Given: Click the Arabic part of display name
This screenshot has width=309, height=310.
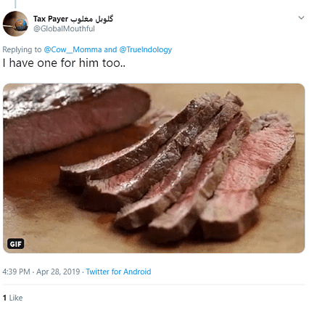Looking at the screenshot, I should pyautogui.click(x=92, y=19).
